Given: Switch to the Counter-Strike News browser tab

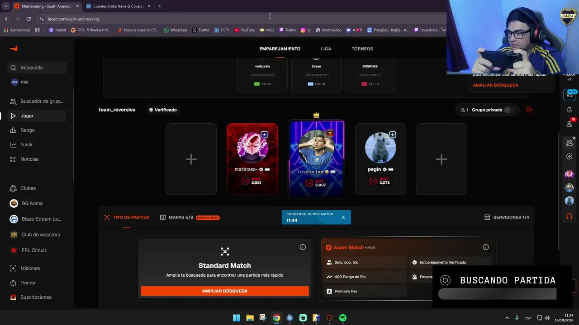Looking at the screenshot, I should (x=119, y=6).
